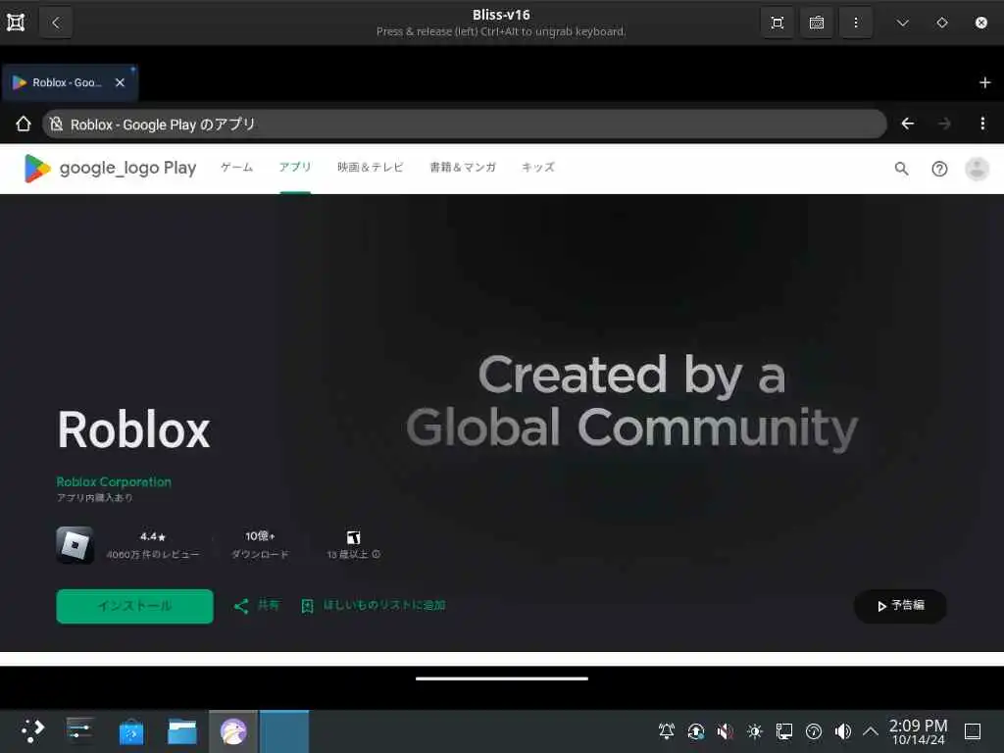The height and width of the screenshot is (753, 1004).
Task: Click the green インストール button
Action: 134,606
